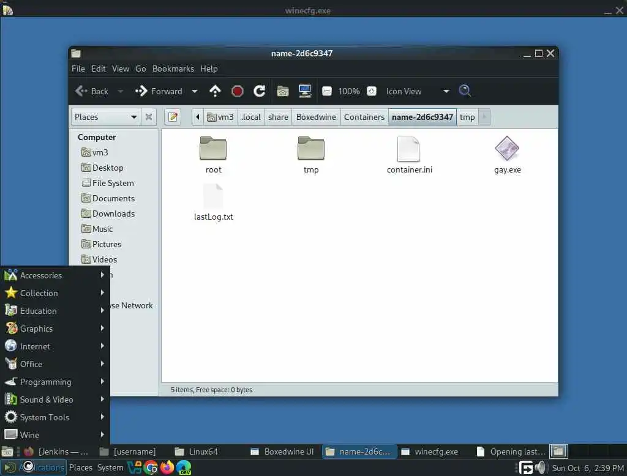Select Boxedwine in the path bar

(316, 117)
